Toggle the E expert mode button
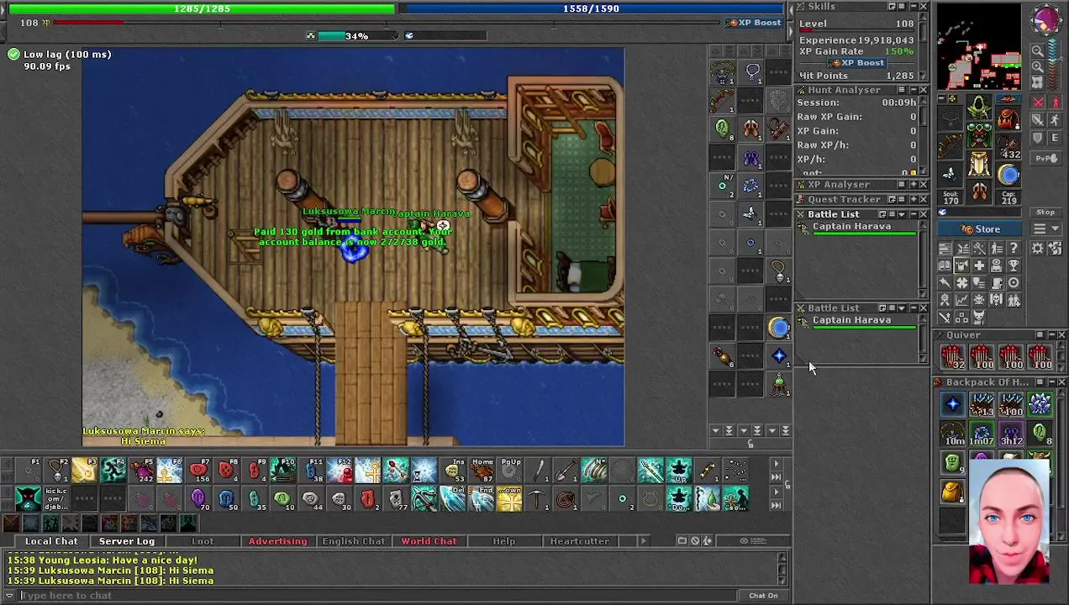The image size is (1069, 605). (1056, 138)
